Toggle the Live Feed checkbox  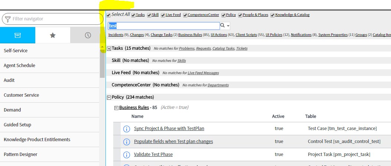[x=163, y=15]
